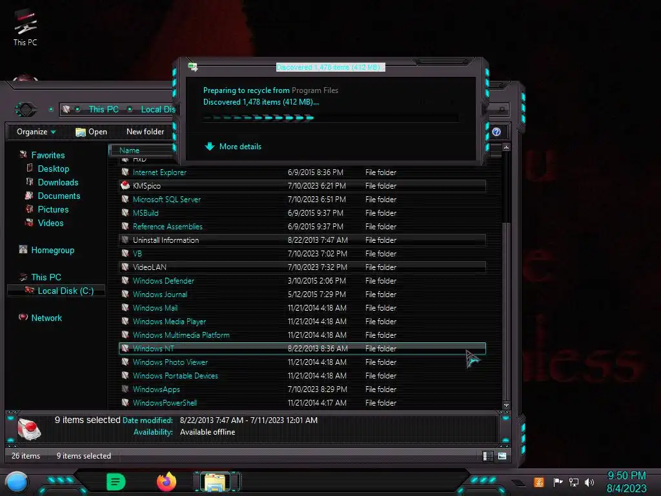Click the KMSpico folder icon
Screen dimensions: 661x496
pyautogui.click(x=125, y=185)
